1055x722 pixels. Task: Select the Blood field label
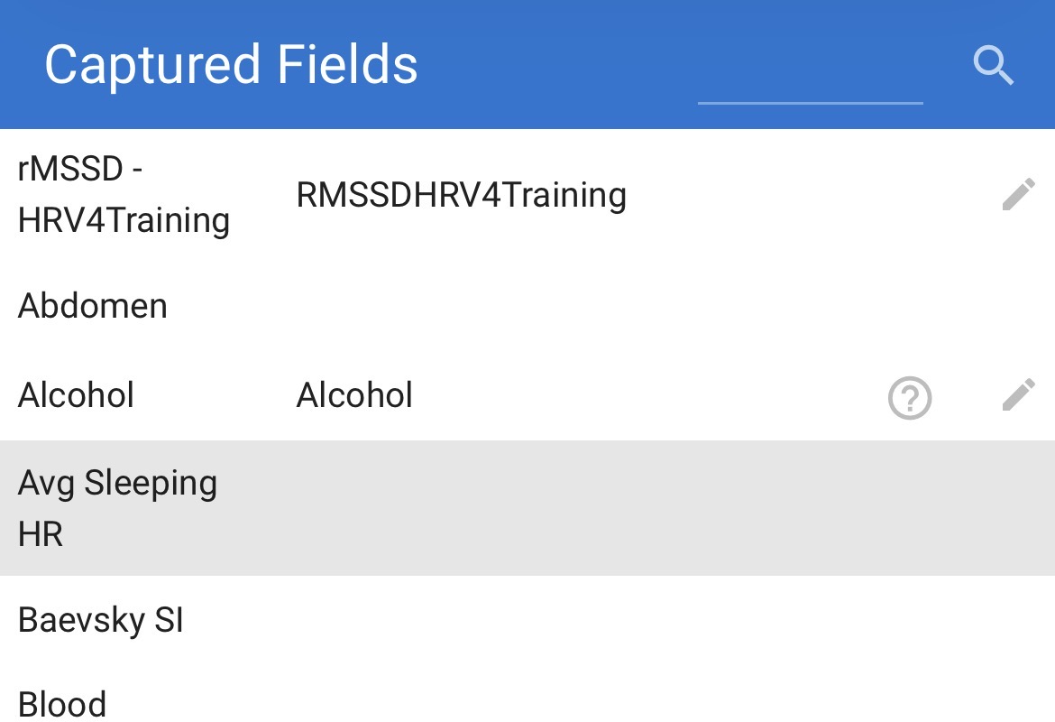[x=62, y=704]
